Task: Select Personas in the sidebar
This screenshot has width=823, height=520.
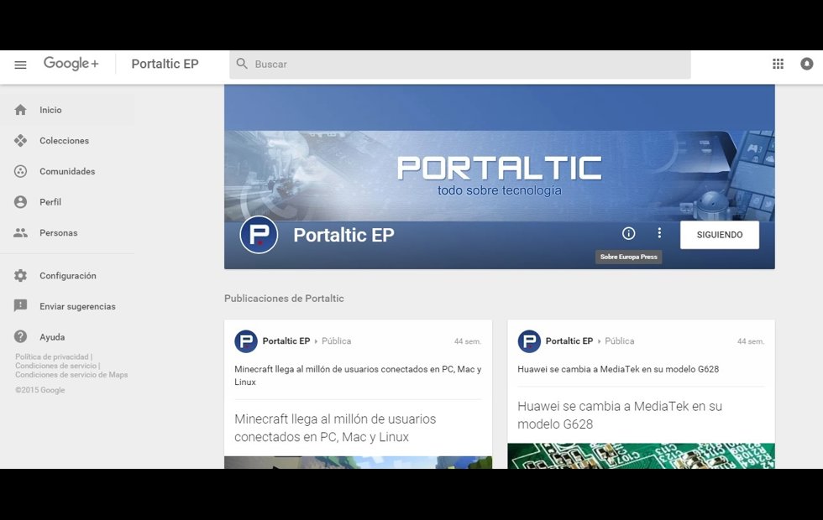Action: (x=58, y=233)
